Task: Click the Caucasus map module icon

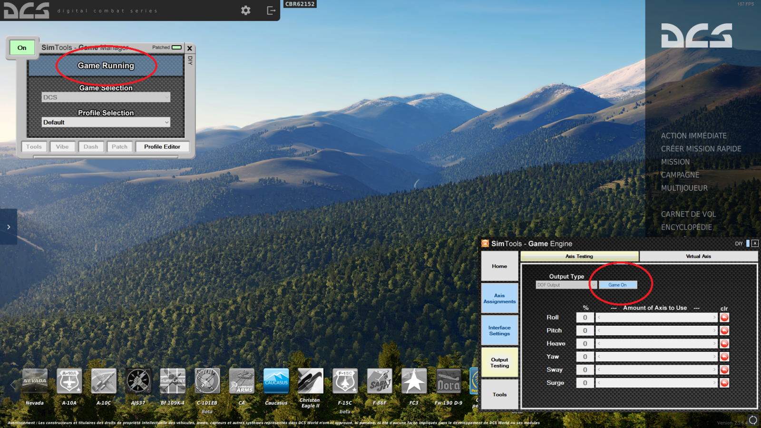Action: [x=276, y=381]
